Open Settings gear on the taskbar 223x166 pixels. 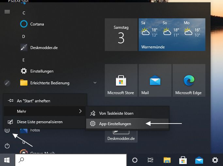tap(215, 160)
